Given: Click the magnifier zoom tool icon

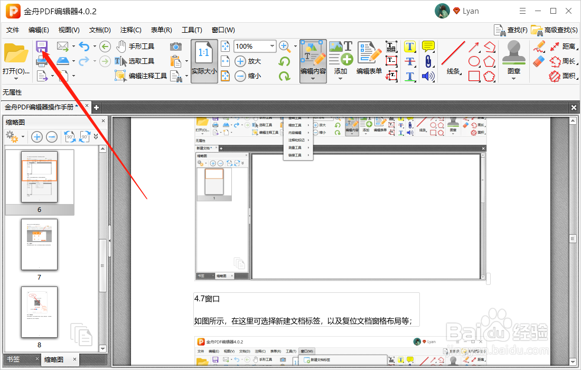Looking at the screenshot, I should (x=285, y=47).
